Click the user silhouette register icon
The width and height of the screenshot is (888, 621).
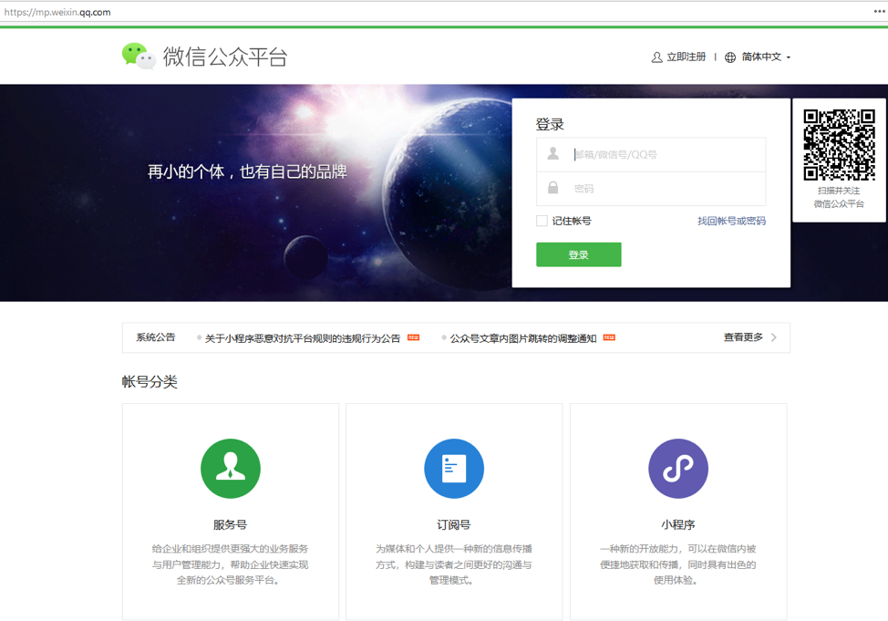pyautogui.click(x=657, y=57)
